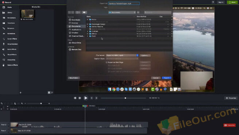Click the Voice Narration microphone icon

(x=4, y=44)
